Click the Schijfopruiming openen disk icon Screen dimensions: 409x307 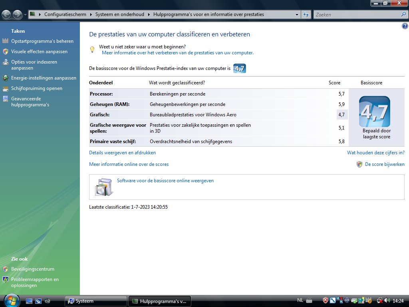pos(6,88)
